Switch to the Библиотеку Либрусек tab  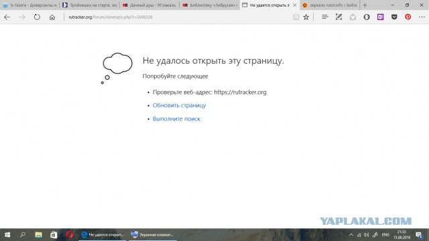click(210, 5)
